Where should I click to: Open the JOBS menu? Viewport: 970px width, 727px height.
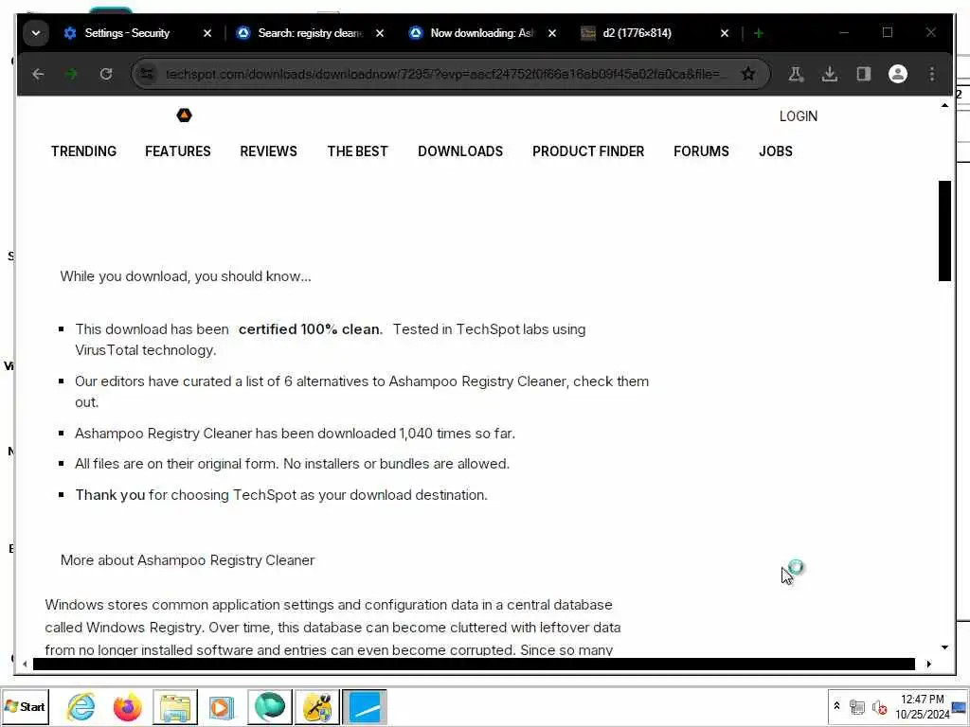pyautogui.click(x=775, y=151)
